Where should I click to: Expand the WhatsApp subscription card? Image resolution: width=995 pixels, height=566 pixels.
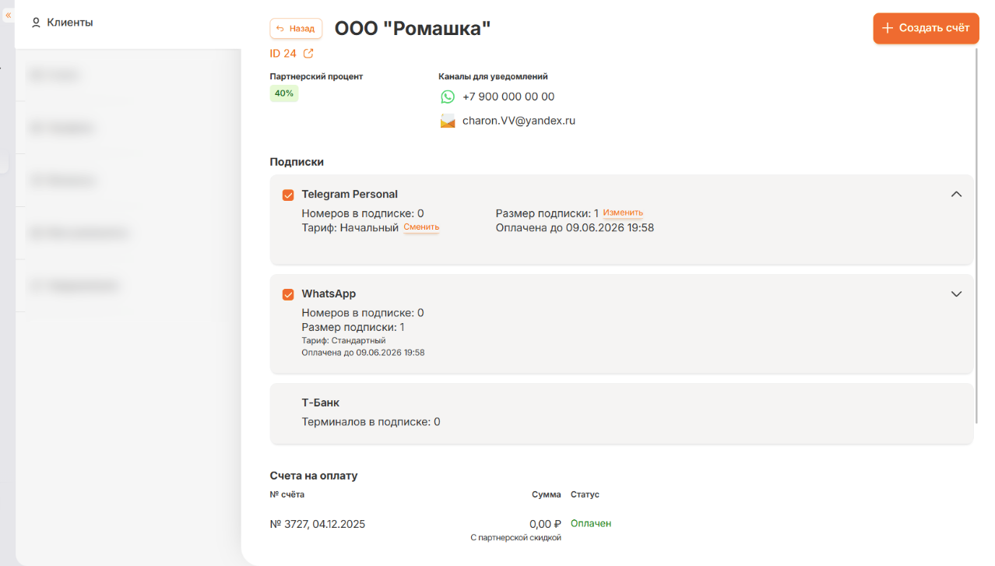coord(957,294)
